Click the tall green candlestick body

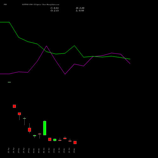[x=45, y=128]
